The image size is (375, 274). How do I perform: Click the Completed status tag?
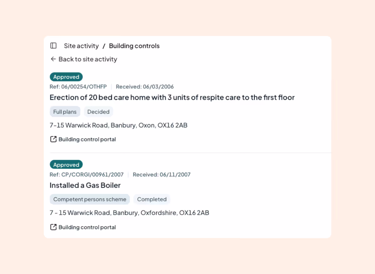pyautogui.click(x=152, y=199)
